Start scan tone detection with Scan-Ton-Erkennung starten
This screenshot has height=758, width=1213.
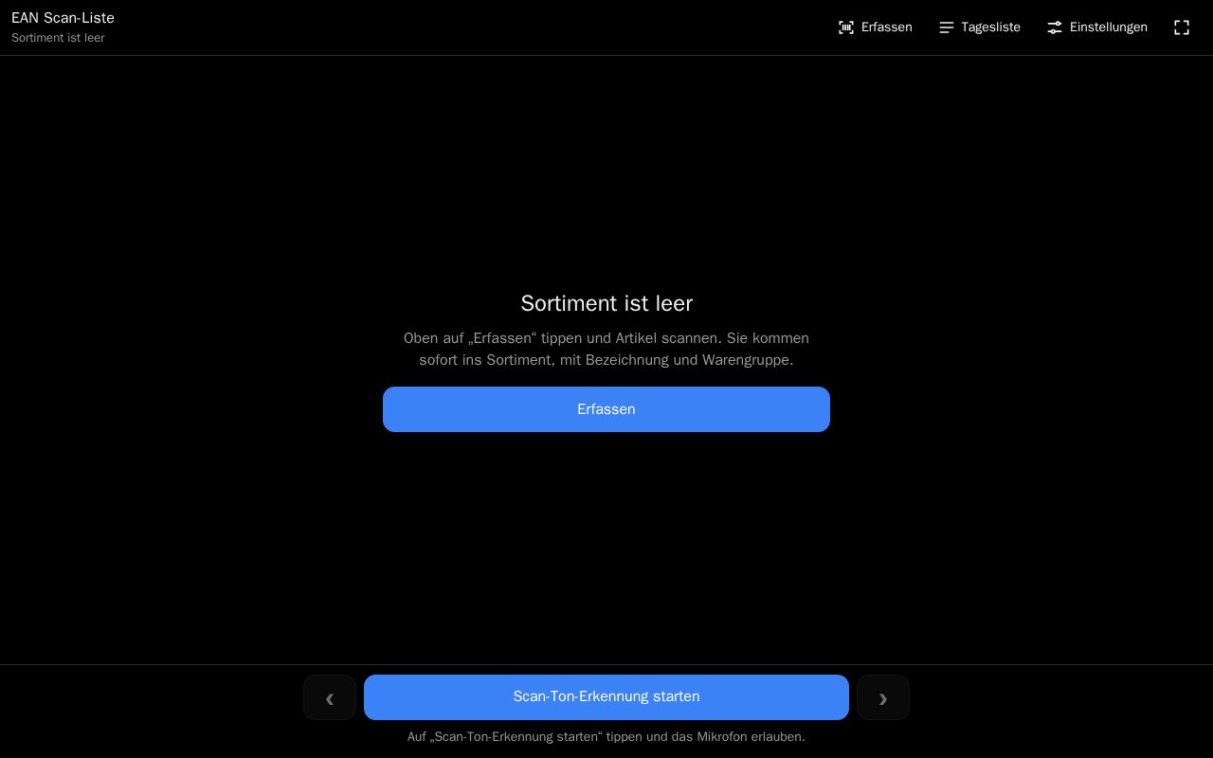(x=606, y=697)
